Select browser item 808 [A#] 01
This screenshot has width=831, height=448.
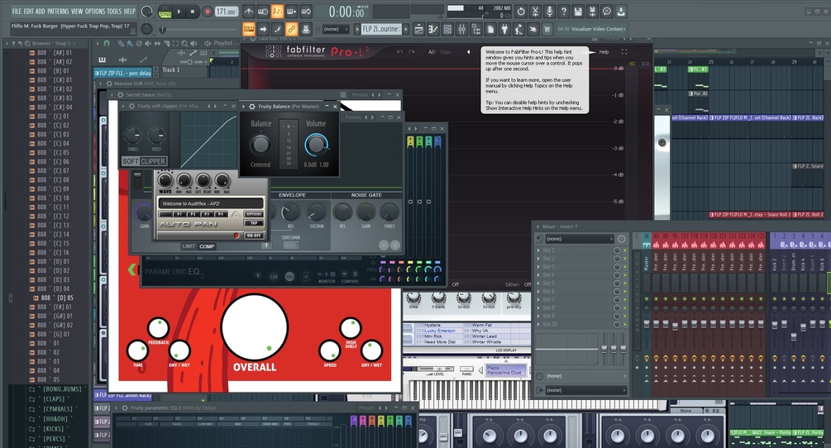click(55, 52)
